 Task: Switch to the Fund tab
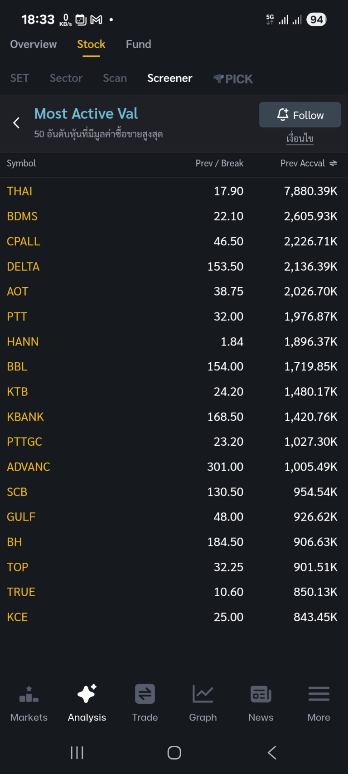[138, 44]
